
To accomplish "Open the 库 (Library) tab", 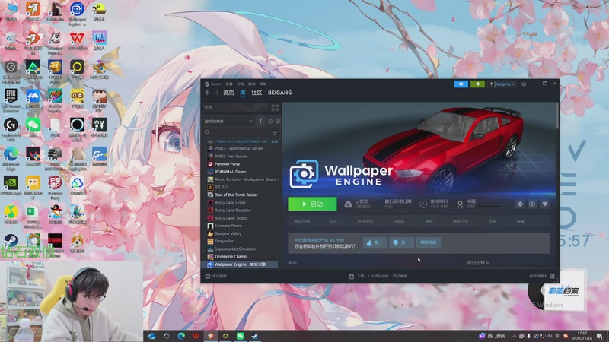I will click(x=243, y=93).
